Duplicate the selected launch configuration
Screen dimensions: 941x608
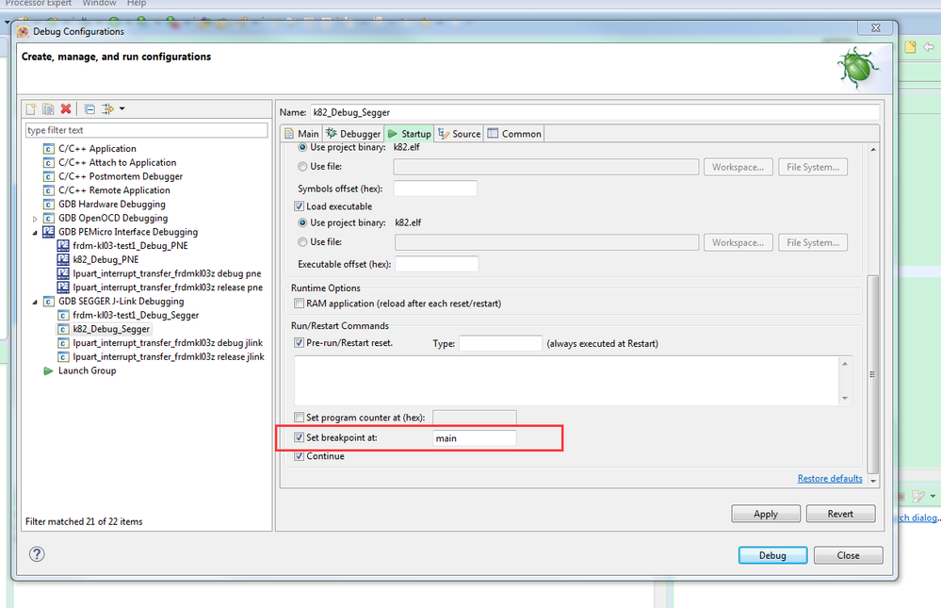pyautogui.click(x=48, y=108)
